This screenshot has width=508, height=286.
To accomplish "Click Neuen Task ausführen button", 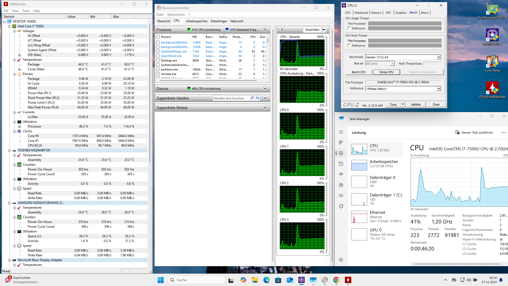I will click(x=474, y=133).
